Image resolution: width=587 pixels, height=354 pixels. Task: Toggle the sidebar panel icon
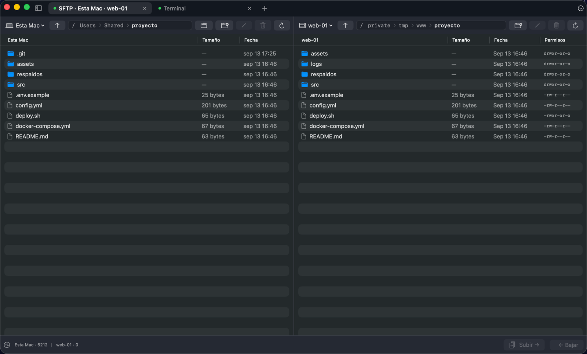[39, 8]
